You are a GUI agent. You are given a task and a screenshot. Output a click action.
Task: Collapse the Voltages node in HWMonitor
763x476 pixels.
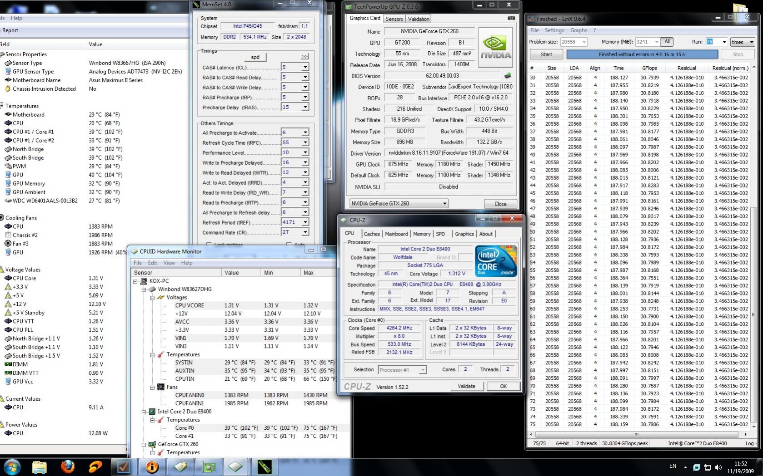[152, 298]
